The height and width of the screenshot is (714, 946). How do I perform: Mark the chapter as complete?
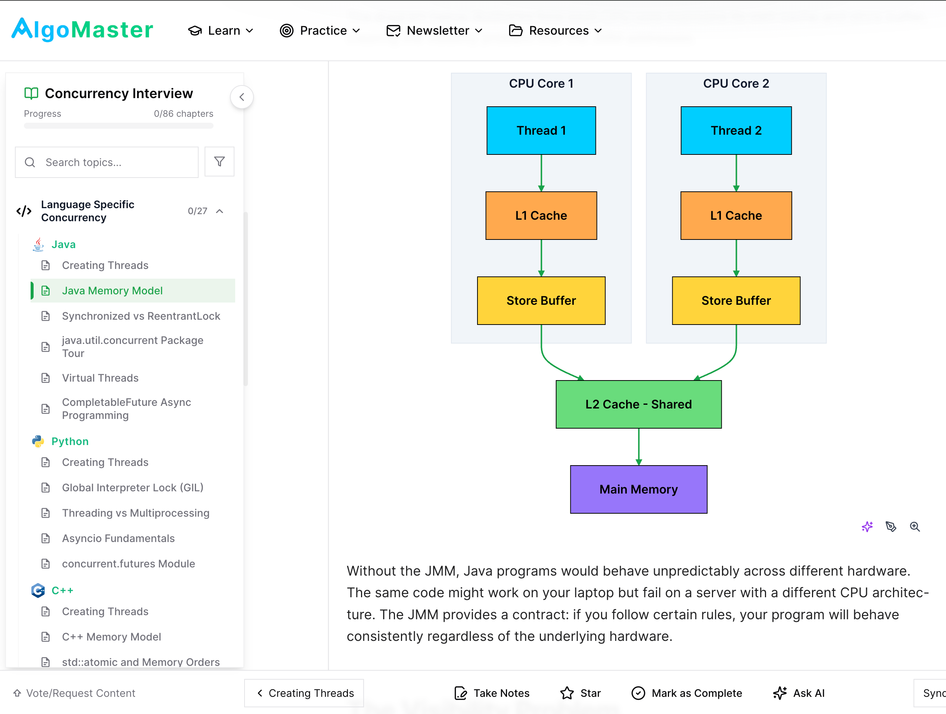687,693
